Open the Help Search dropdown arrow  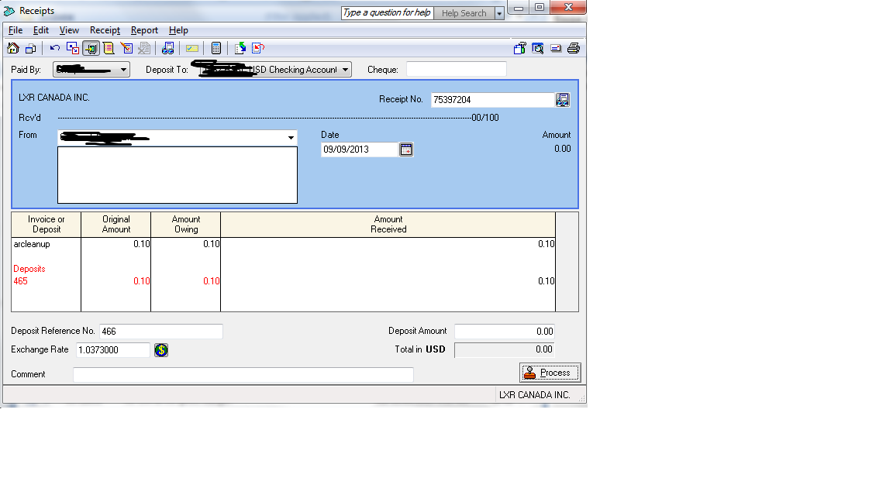499,13
